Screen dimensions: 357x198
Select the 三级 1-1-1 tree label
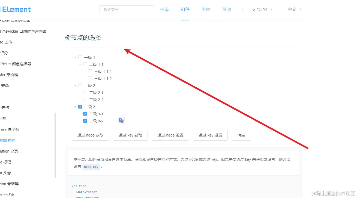click(x=103, y=72)
